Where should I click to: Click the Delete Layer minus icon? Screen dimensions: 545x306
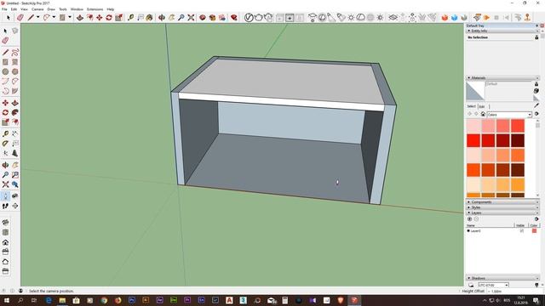point(477,219)
